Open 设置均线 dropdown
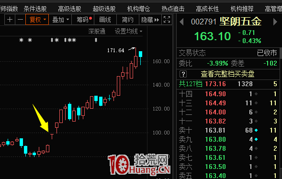The width and height of the screenshot is (282, 179). 128,31
